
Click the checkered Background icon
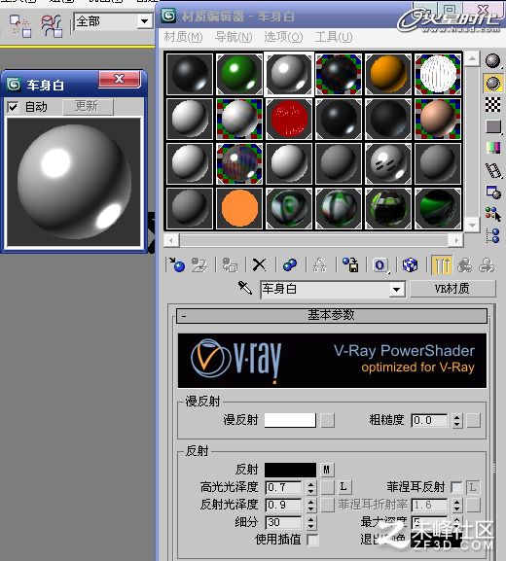[493, 104]
